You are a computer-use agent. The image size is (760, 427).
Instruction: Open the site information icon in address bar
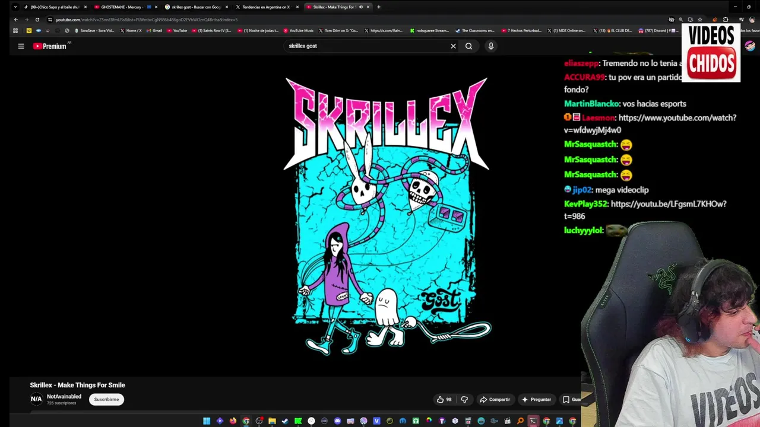pos(50,20)
